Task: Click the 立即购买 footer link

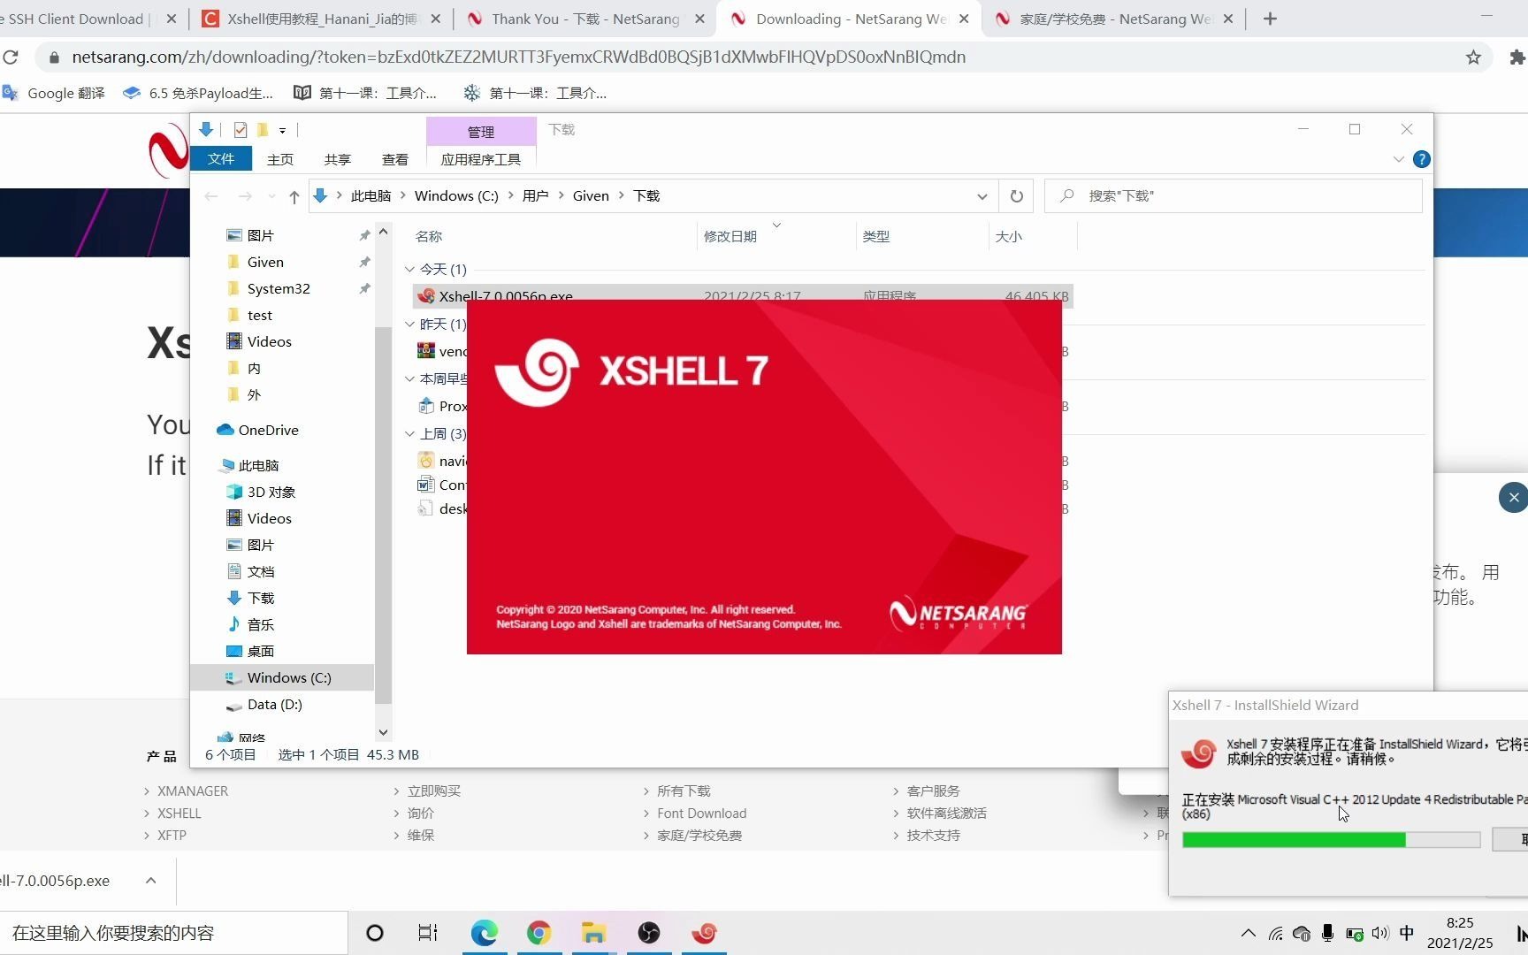Action: [433, 791]
